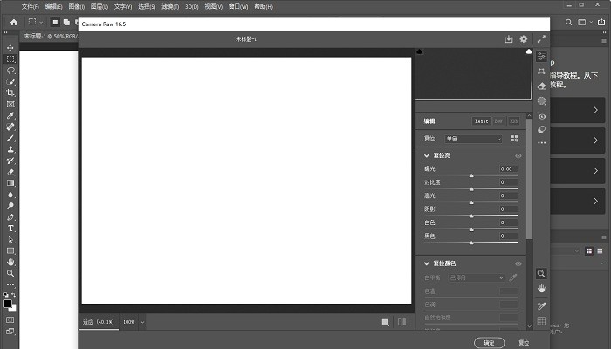Toggle Camera Raw full screen mode
Image resolution: width=611 pixels, height=349 pixels.
tap(541, 39)
